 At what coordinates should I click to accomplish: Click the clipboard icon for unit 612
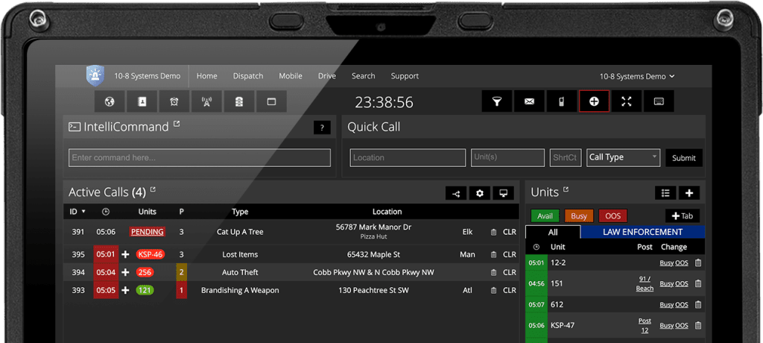(697, 304)
